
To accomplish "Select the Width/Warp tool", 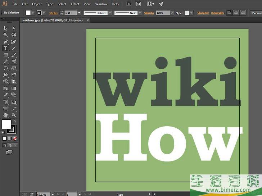I will click(x=6, y=75).
